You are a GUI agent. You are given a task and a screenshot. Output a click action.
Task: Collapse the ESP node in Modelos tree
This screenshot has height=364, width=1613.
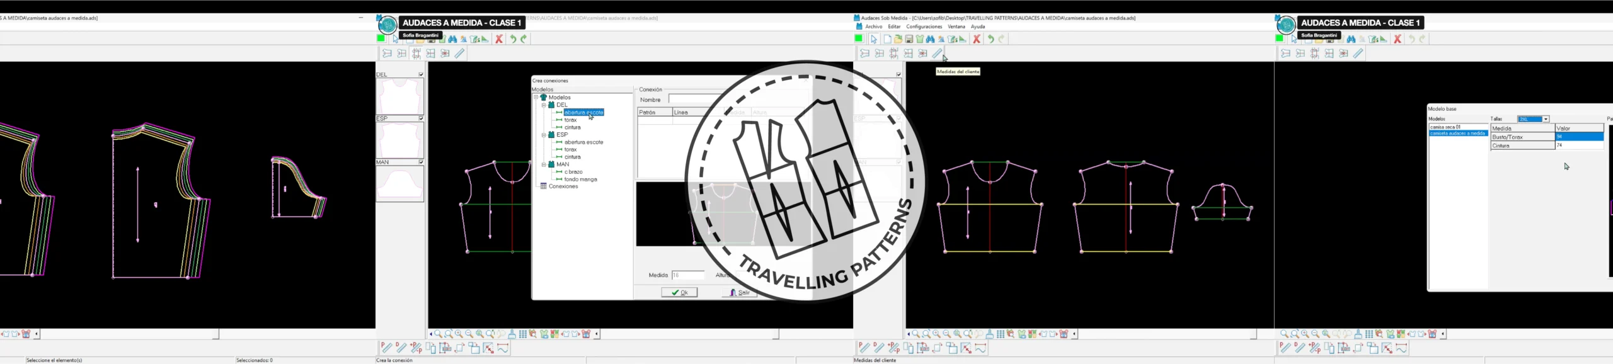[x=544, y=135]
